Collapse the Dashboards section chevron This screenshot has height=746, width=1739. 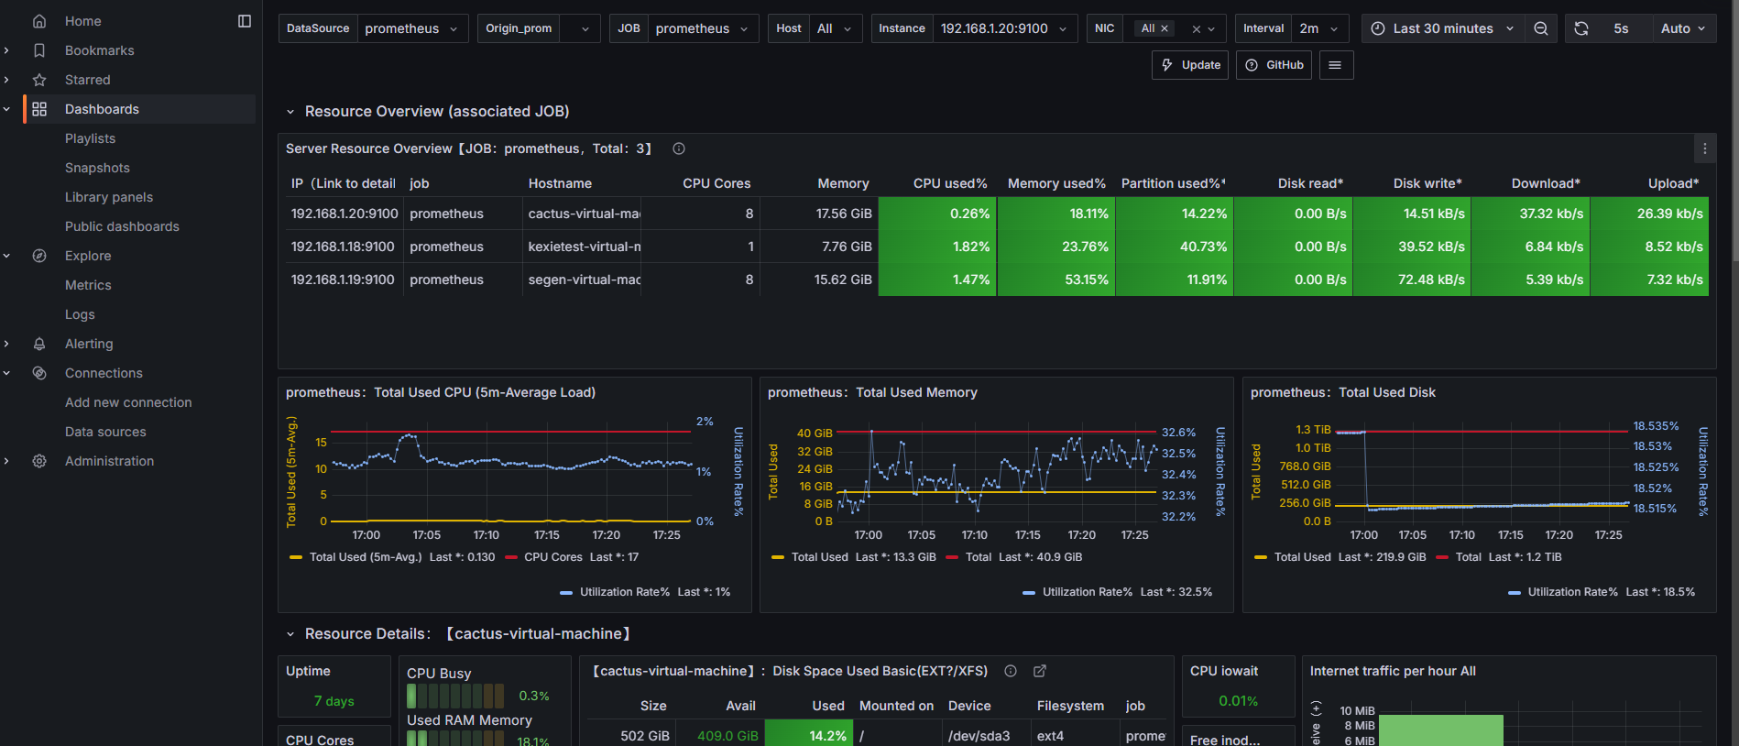tap(7, 109)
